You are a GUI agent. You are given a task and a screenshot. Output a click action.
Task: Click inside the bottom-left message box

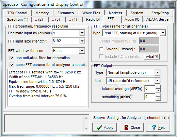[x=44, y=123]
